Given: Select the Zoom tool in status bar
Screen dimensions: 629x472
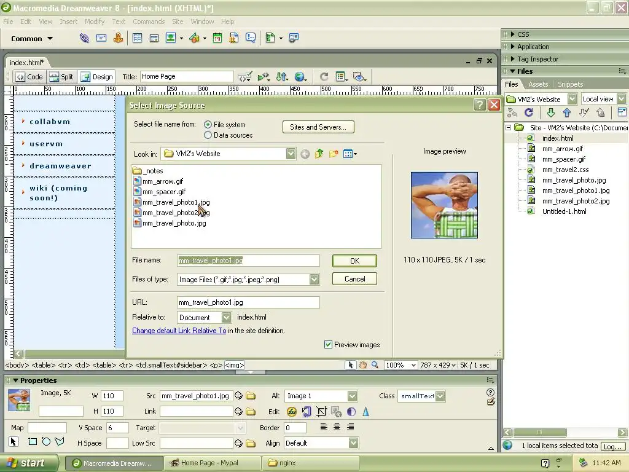Looking at the screenshot, I should pyautogui.click(x=375, y=365).
